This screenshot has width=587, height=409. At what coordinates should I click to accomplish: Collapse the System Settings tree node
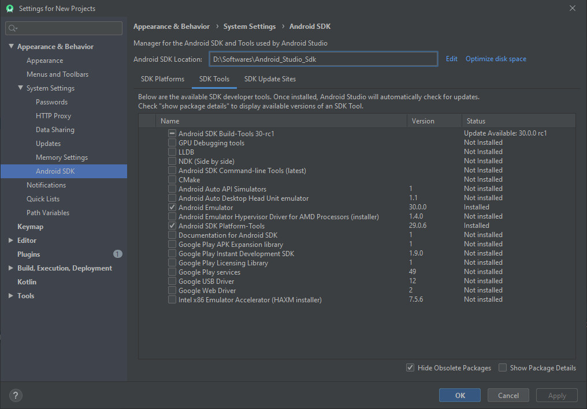pos(20,88)
